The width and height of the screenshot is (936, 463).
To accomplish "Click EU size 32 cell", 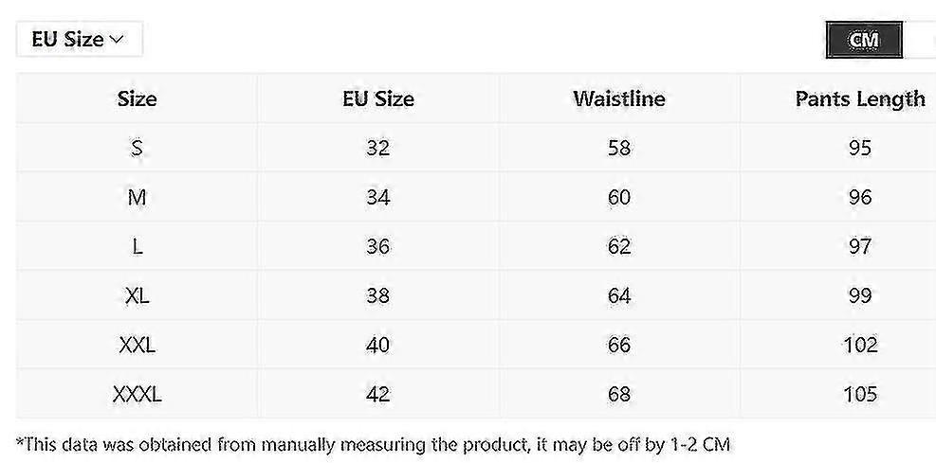I will click(378, 149).
